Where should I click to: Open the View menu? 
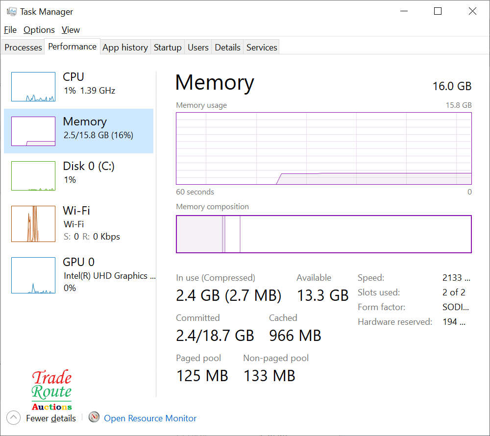(71, 30)
